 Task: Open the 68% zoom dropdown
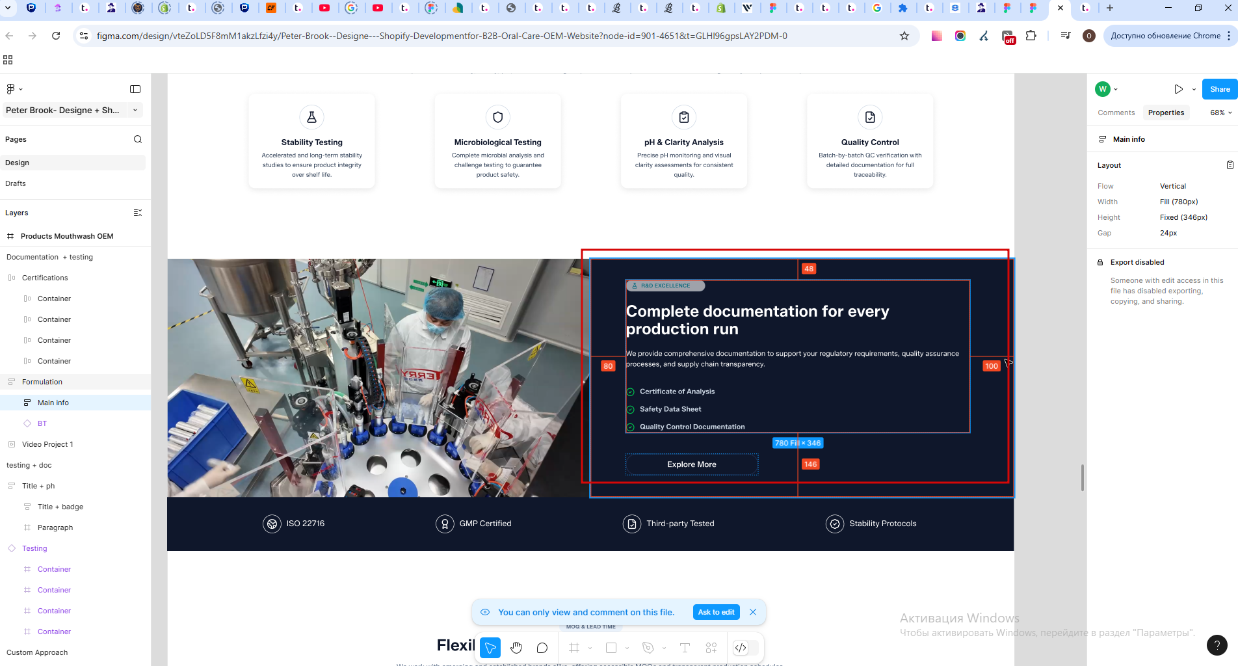pos(1220,113)
